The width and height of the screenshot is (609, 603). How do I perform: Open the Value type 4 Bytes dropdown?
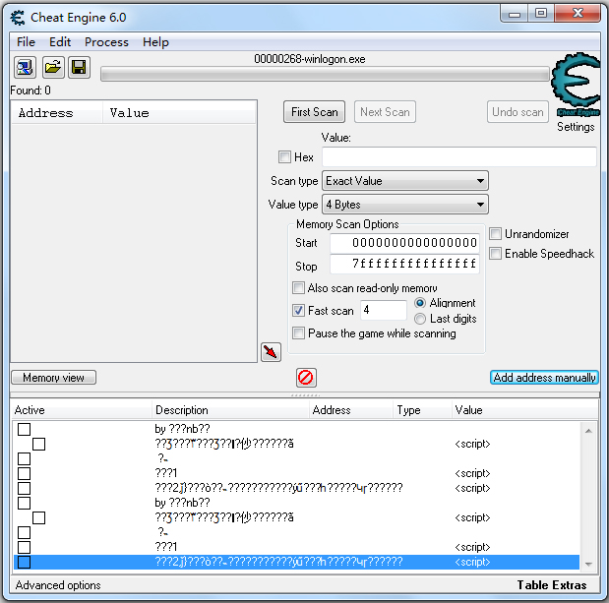point(405,205)
